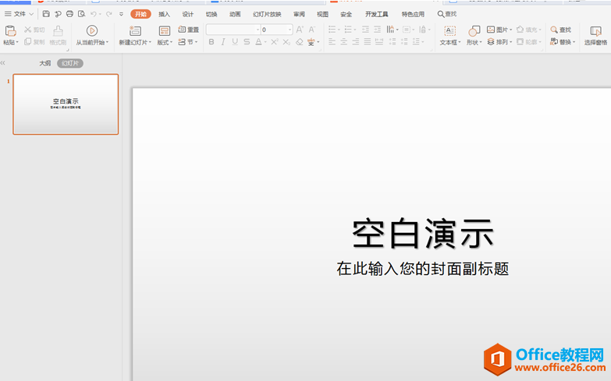Toggle Superscript formatting
611x381 pixels.
coord(275,41)
